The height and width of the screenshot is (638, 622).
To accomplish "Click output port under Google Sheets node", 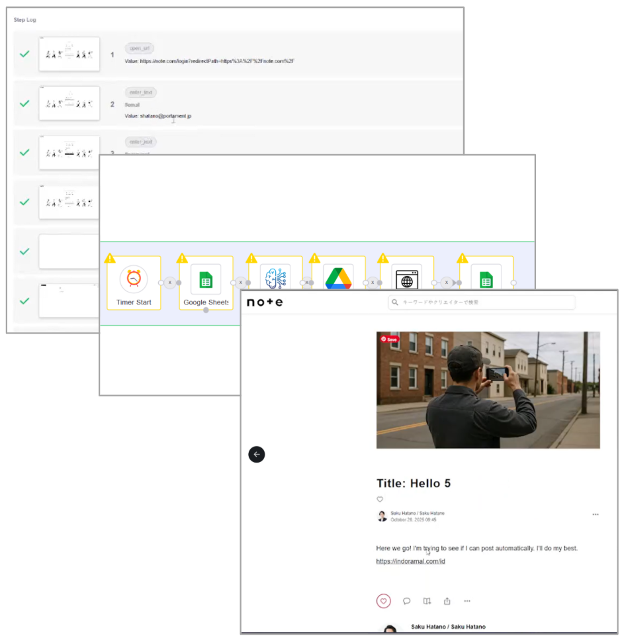I will [206, 310].
